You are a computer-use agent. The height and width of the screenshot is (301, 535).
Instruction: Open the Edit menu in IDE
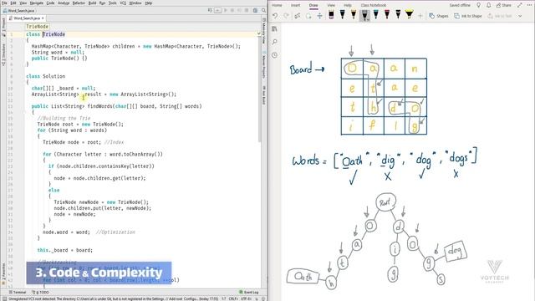13,3
